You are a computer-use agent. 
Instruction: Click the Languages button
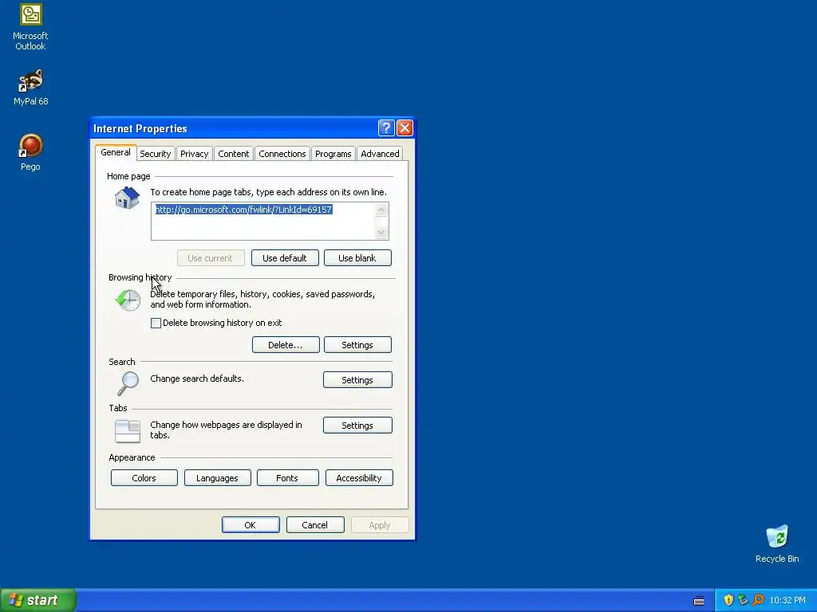pos(217,478)
